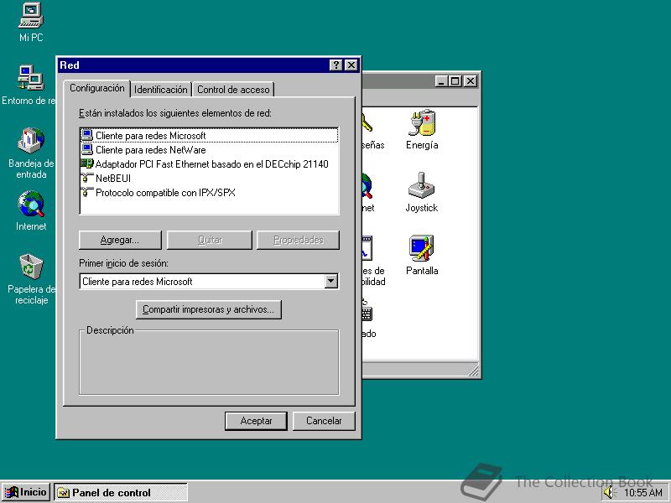671x503 pixels.
Task: Click the volume speaker tray icon
Action: tap(608, 492)
